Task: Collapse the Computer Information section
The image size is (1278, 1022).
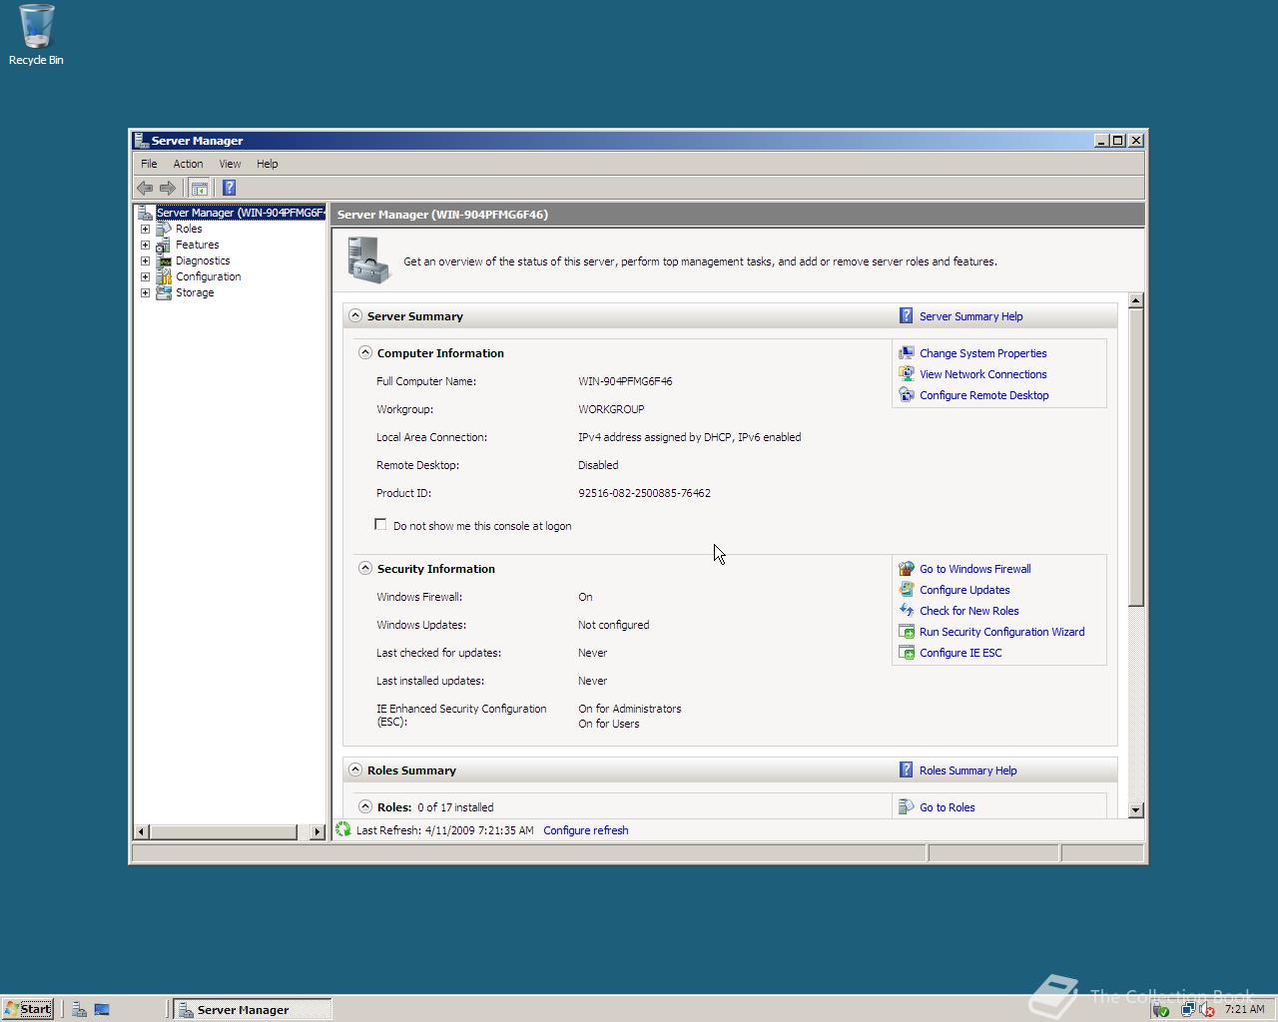Action: 365,352
